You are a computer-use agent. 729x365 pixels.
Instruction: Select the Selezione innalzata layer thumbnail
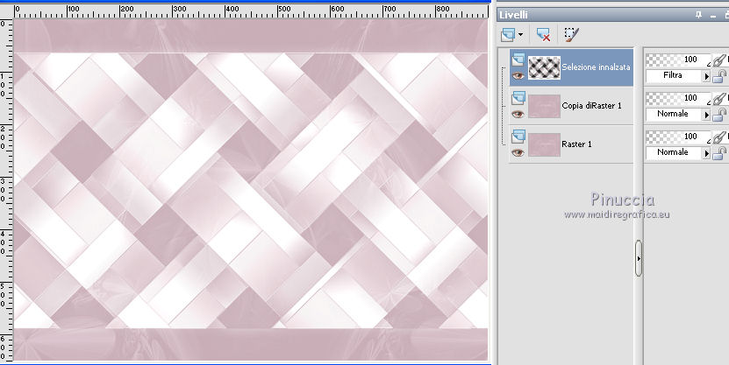point(544,67)
